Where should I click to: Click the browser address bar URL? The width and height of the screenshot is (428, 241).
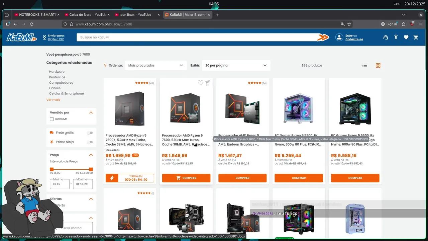(x=104, y=24)
